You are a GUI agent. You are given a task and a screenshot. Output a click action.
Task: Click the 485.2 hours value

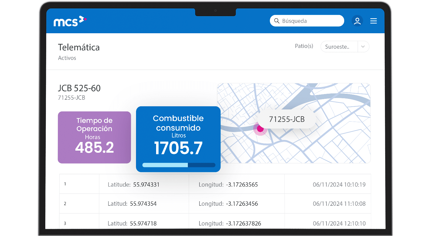(x=94, y=148)
